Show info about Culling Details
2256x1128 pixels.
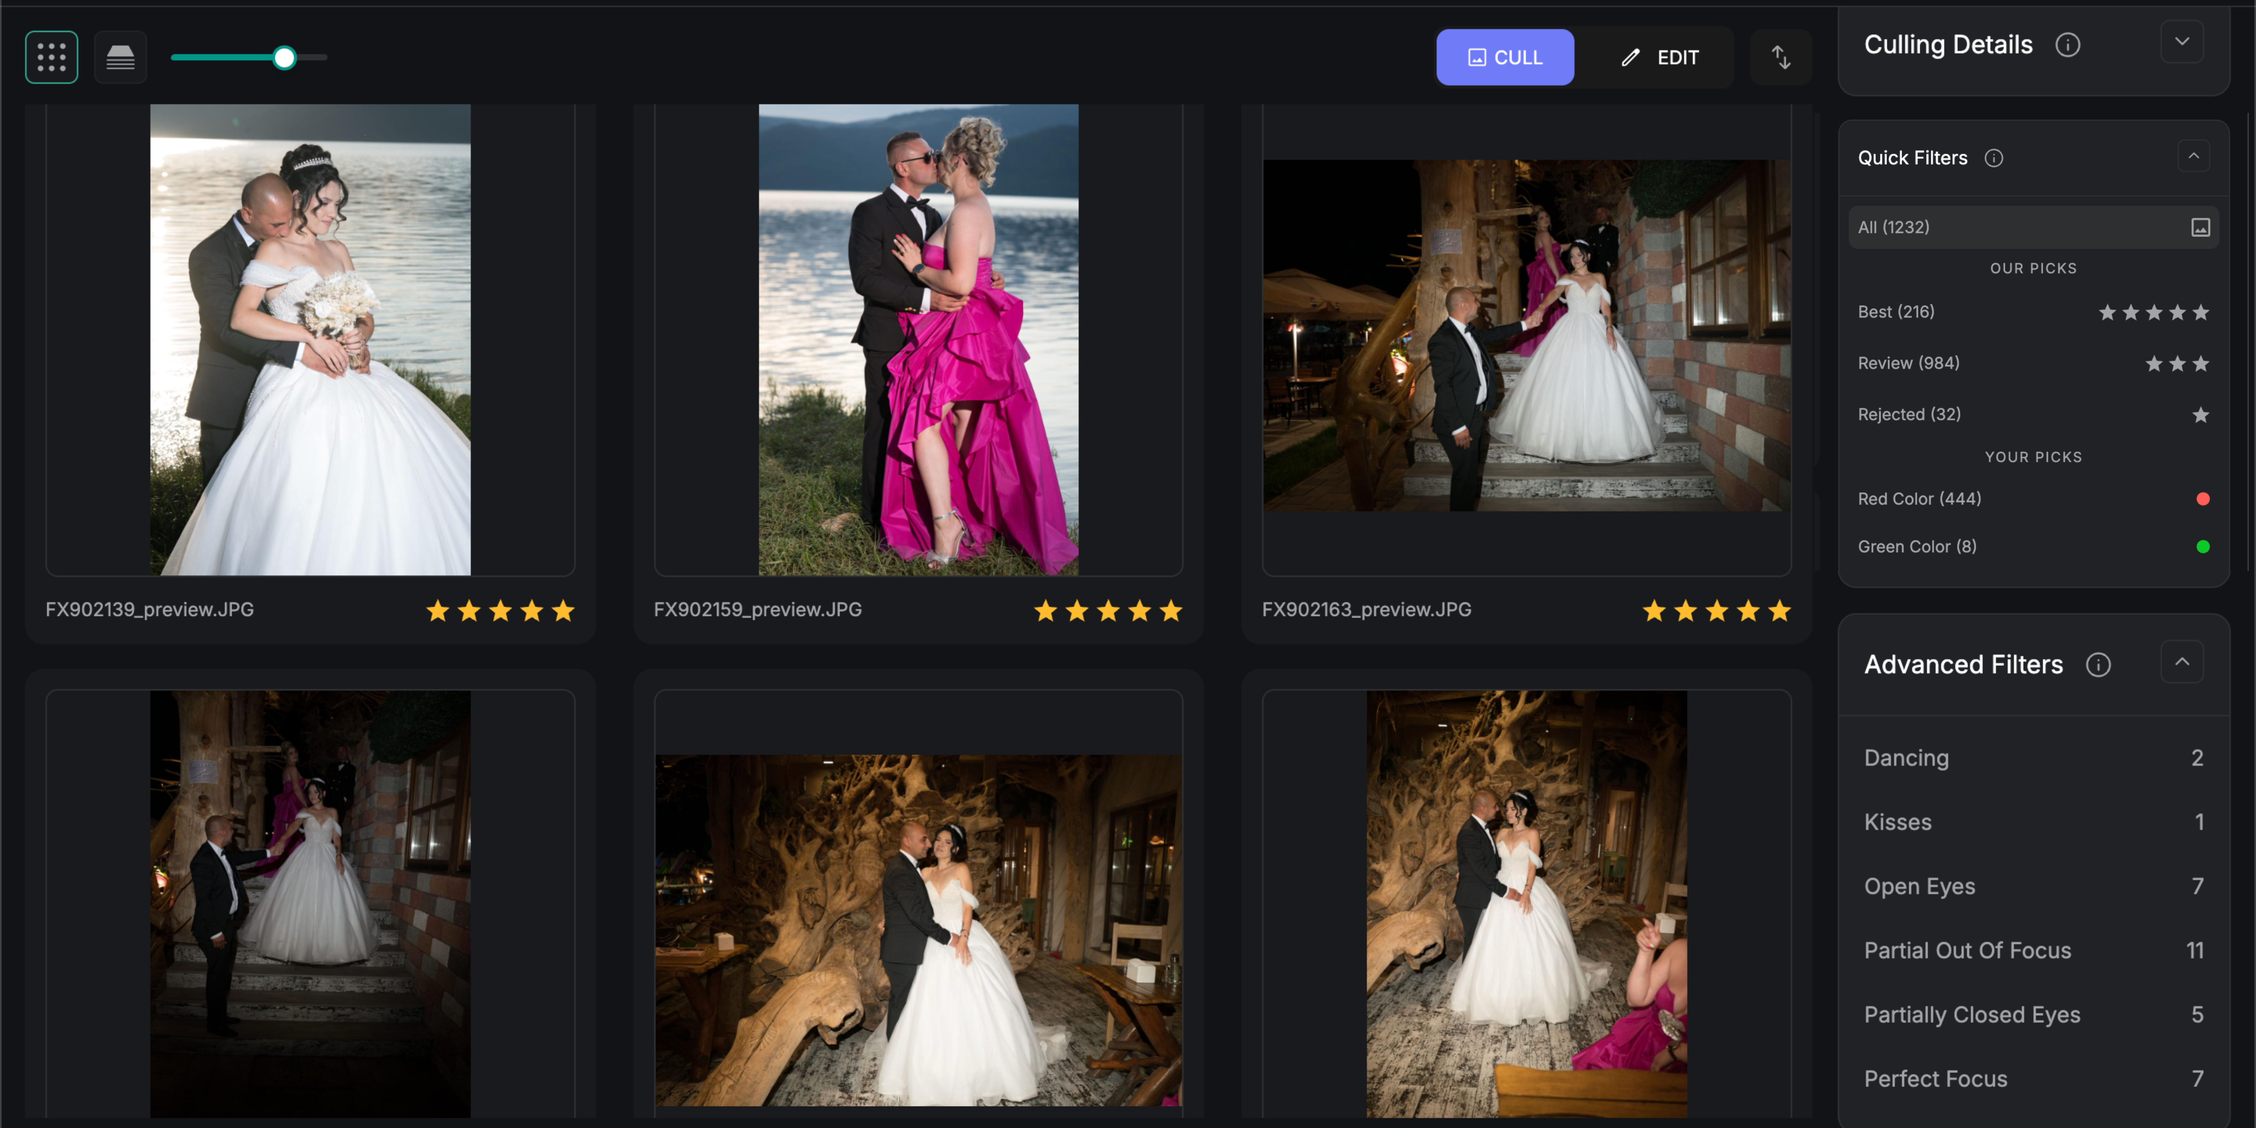[2068, 45]
